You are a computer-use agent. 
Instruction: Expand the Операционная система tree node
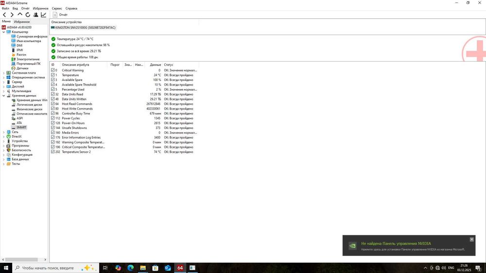pyautogui.click(x=4, y=77)
